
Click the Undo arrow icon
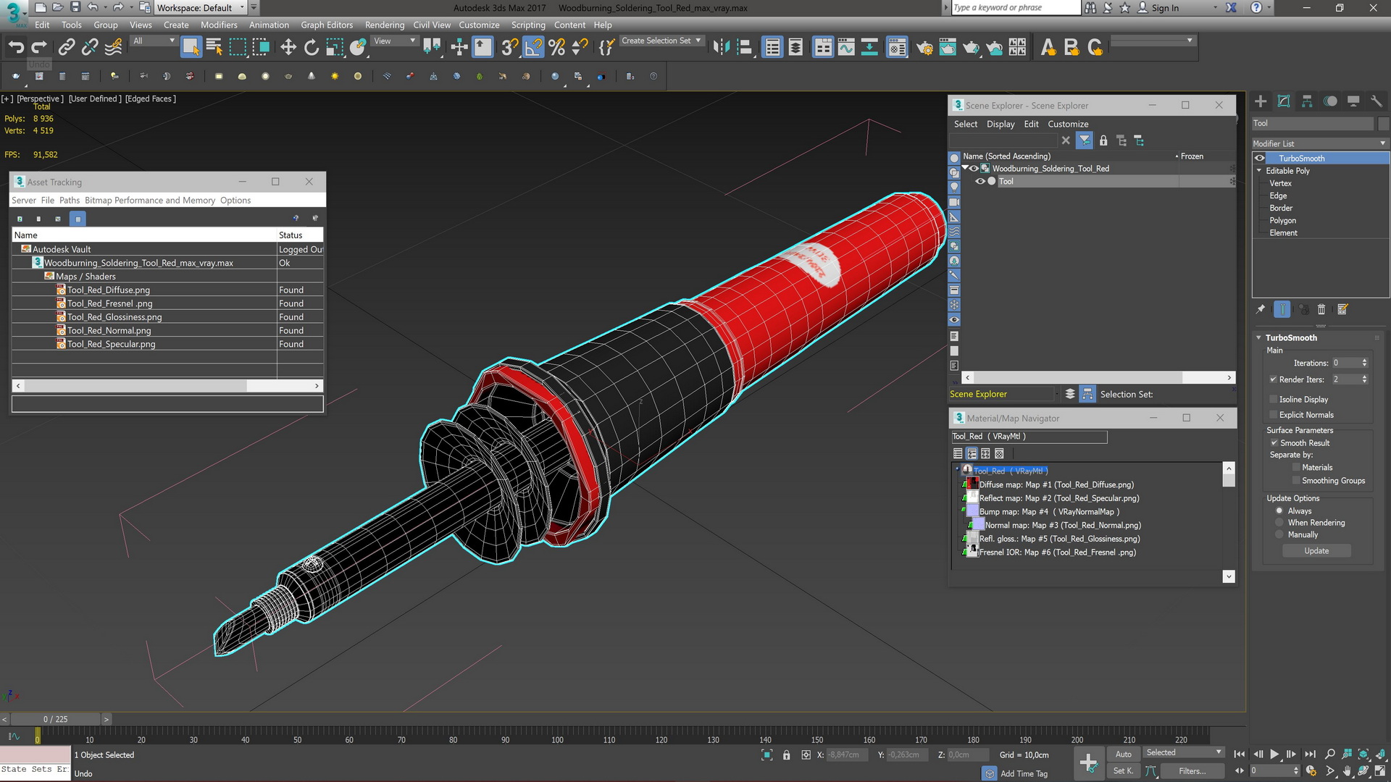(x=16, y=48)
